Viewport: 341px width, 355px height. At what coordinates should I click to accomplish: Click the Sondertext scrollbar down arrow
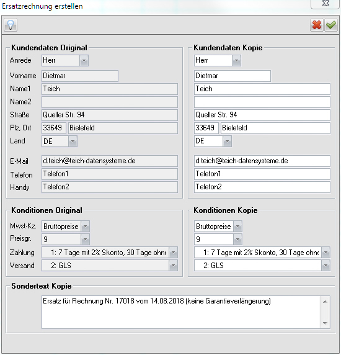(325, 323)
